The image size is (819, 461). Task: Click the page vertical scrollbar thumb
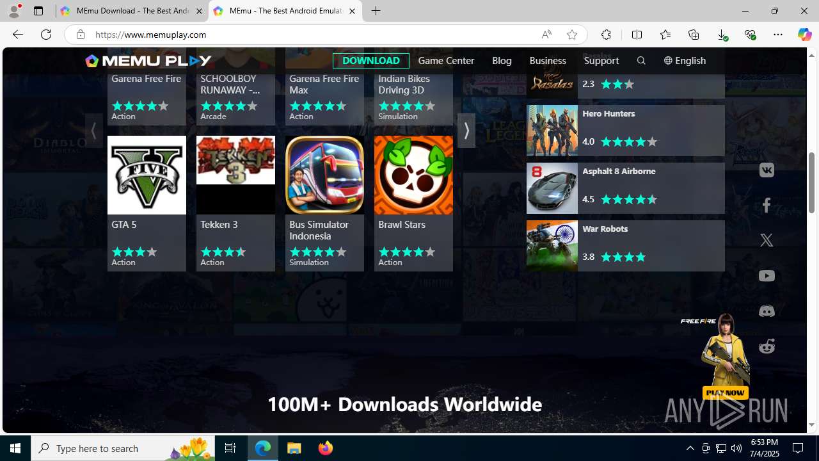(811, 182)
